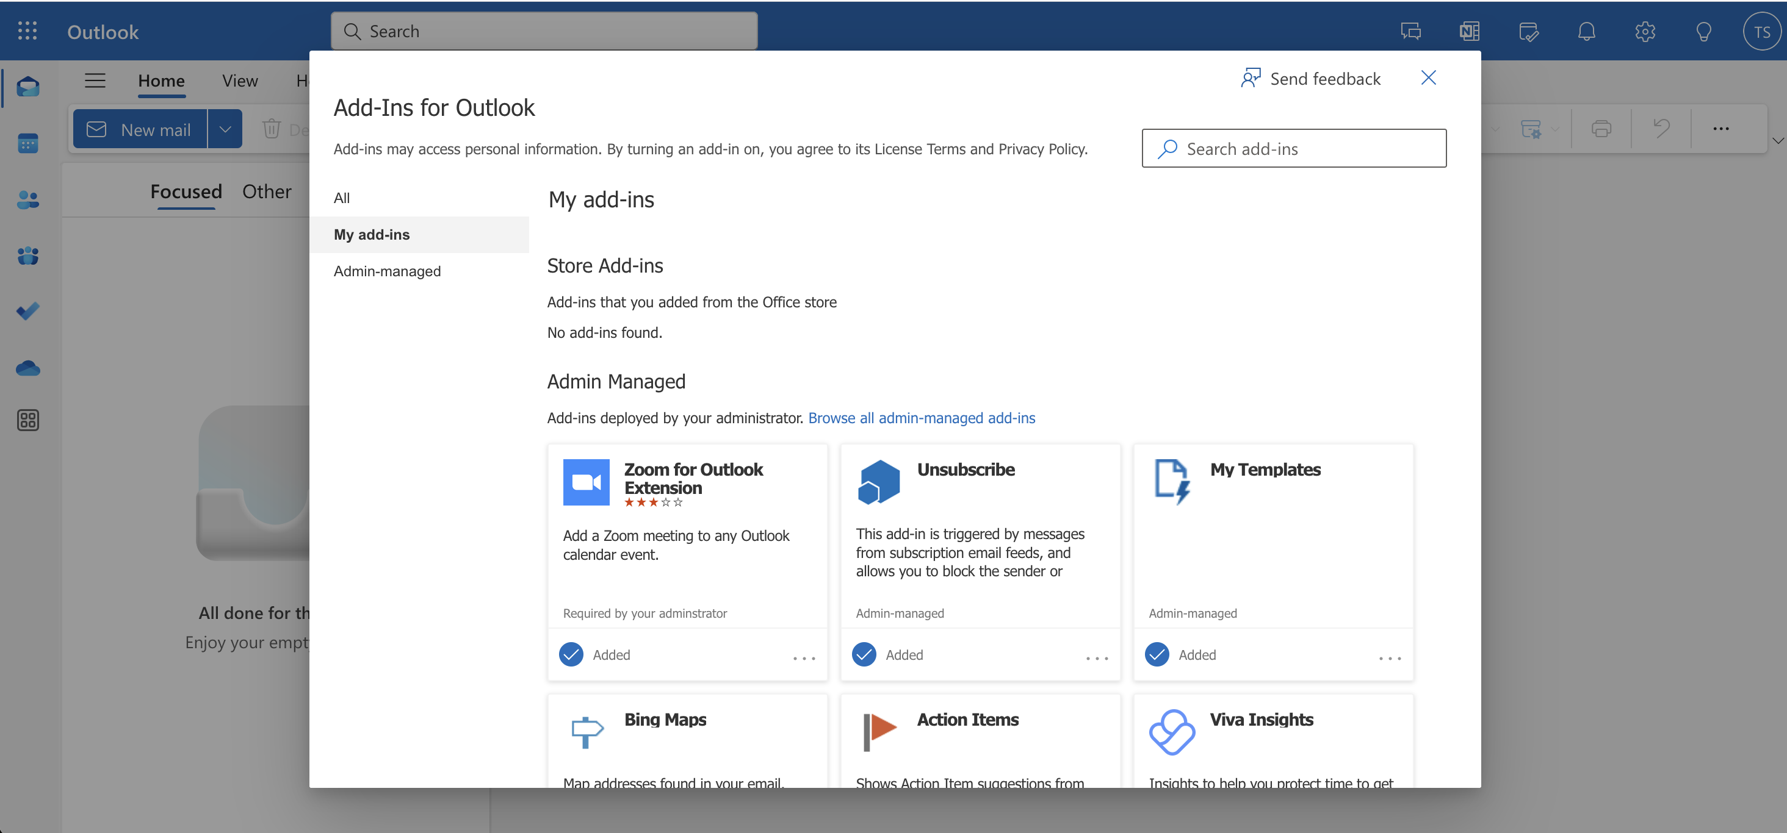The width and height of the screenshot is (1787, 833).
Task: Open the Groups app in sidebar
Action: 27,256
